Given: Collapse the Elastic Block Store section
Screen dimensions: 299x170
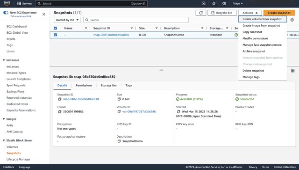Looking at the screenshot, I should (4, 140).
